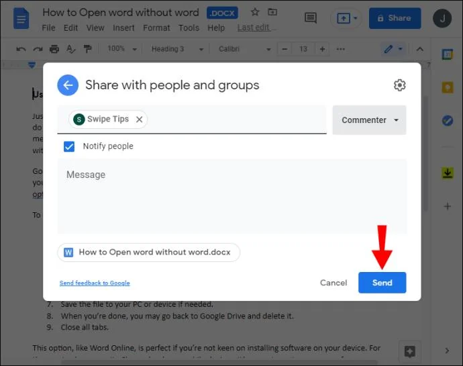Viewport: 463px width, 366px height.
Task: Remove Swipe Tips recipient chip
Action: (x=140, y=119)
